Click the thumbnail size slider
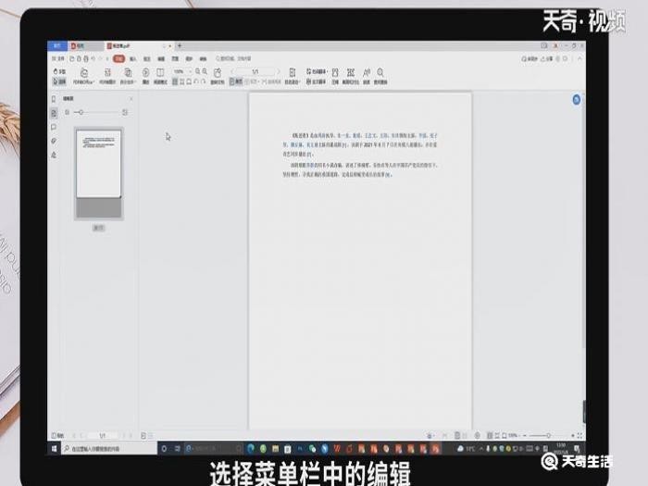648x486 pixels. pyautogui.click(x=81, y=112)
